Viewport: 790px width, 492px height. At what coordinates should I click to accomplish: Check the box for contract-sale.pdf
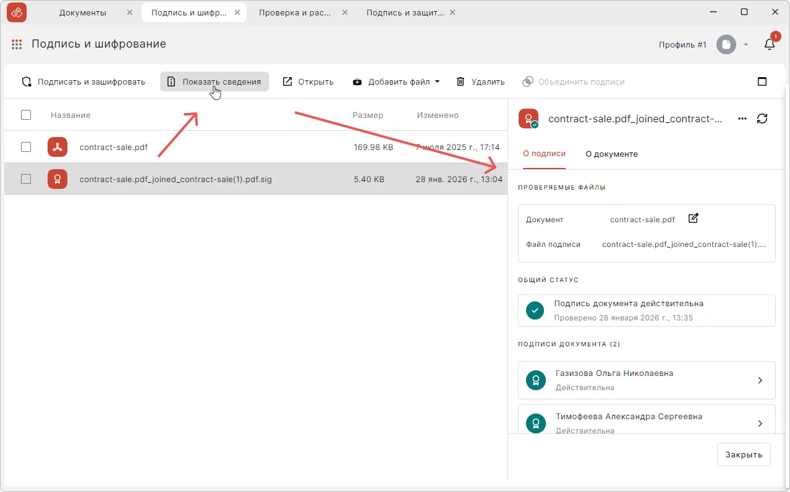click(26, 147)
